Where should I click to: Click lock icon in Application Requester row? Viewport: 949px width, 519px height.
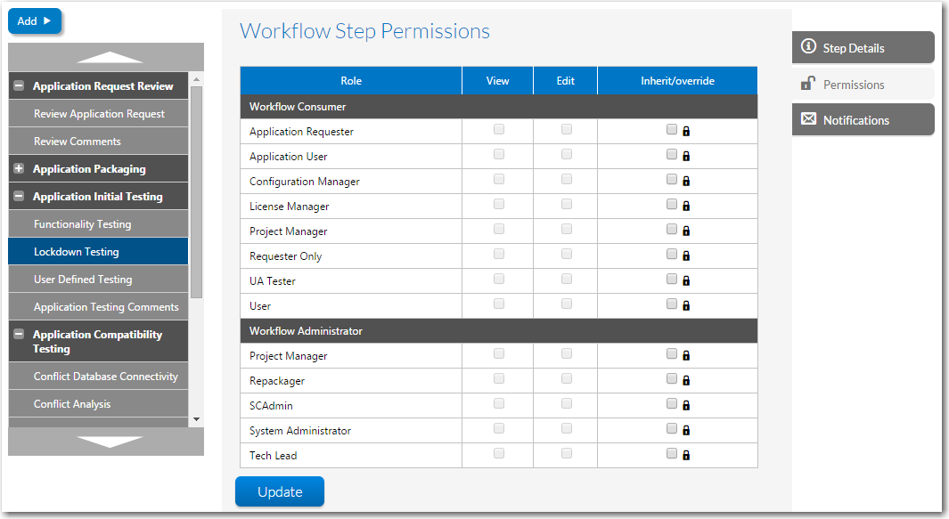point(686,132)
